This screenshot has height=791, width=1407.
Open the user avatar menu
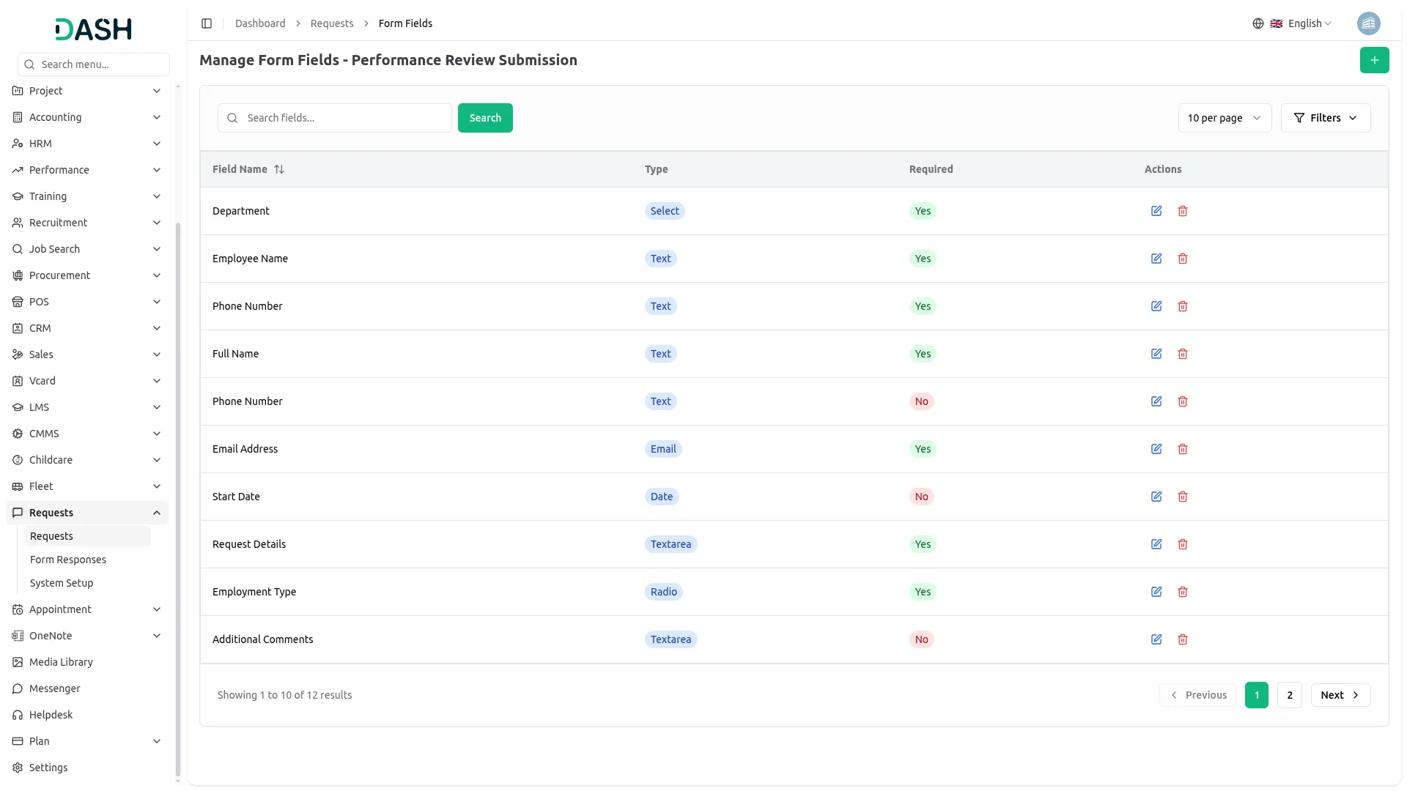click(1368, 23)
